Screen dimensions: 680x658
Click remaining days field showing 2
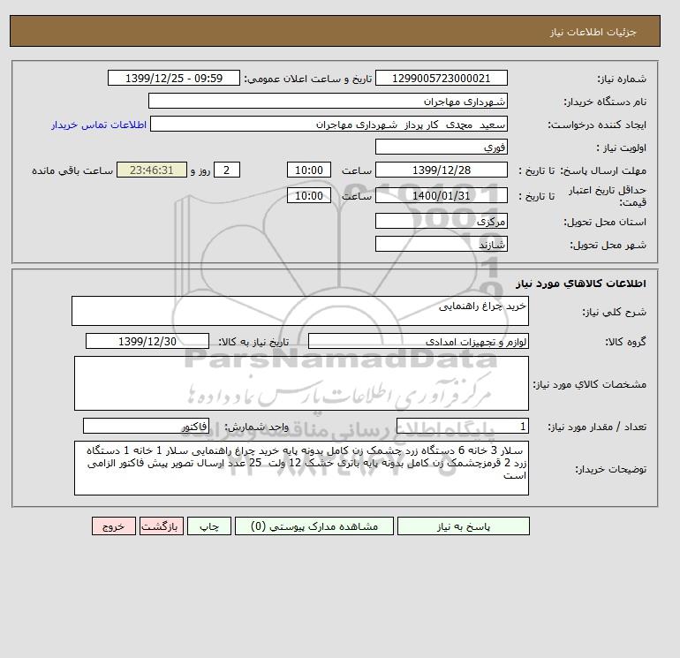[226, 170]
